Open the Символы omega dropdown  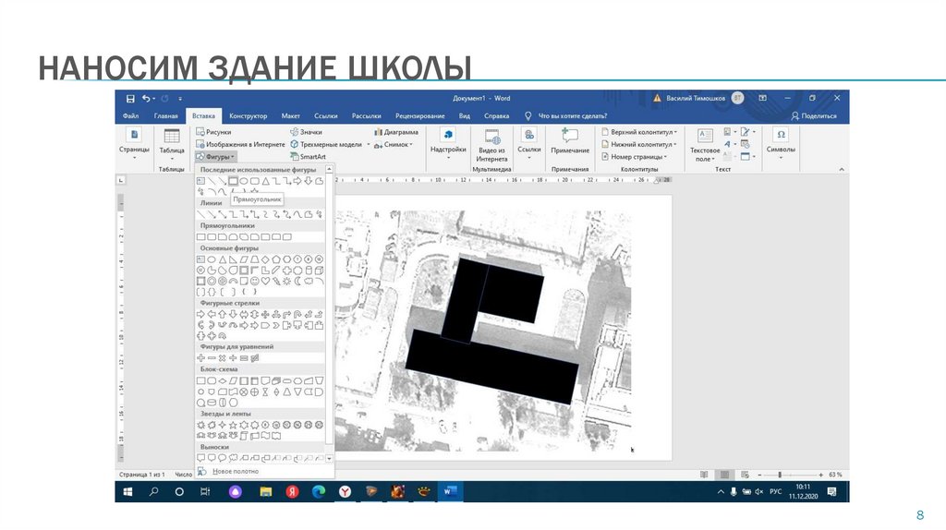pos(781,143)
